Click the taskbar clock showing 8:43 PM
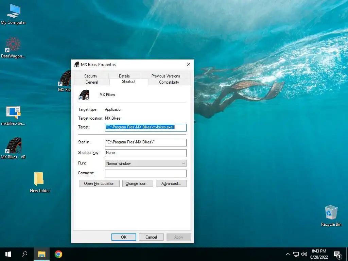 [319, 254]
